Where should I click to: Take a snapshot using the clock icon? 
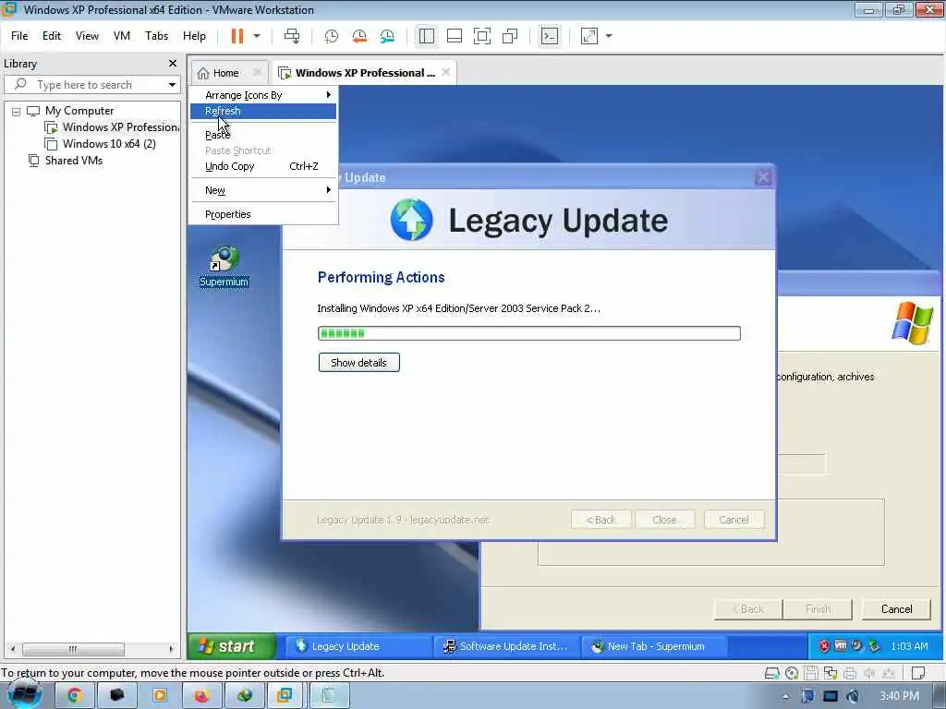pyautogui.click(x=332, y=36)
